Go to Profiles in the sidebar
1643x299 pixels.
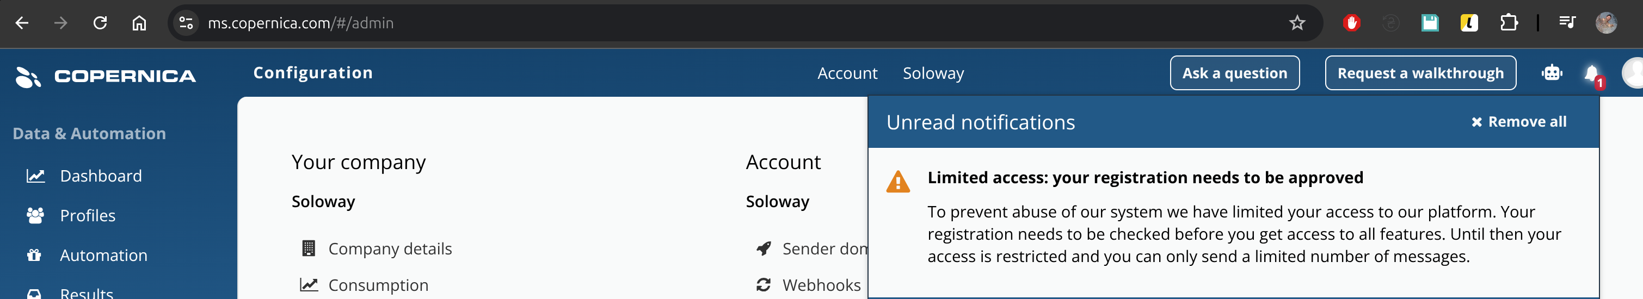[x=88, y=215]
